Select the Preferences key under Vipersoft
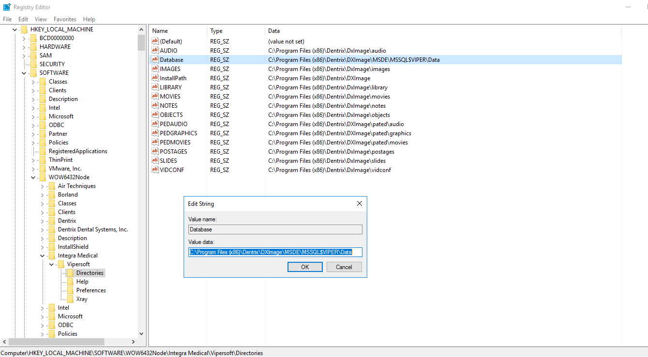The image size is (648, 357). click(91, 290)
